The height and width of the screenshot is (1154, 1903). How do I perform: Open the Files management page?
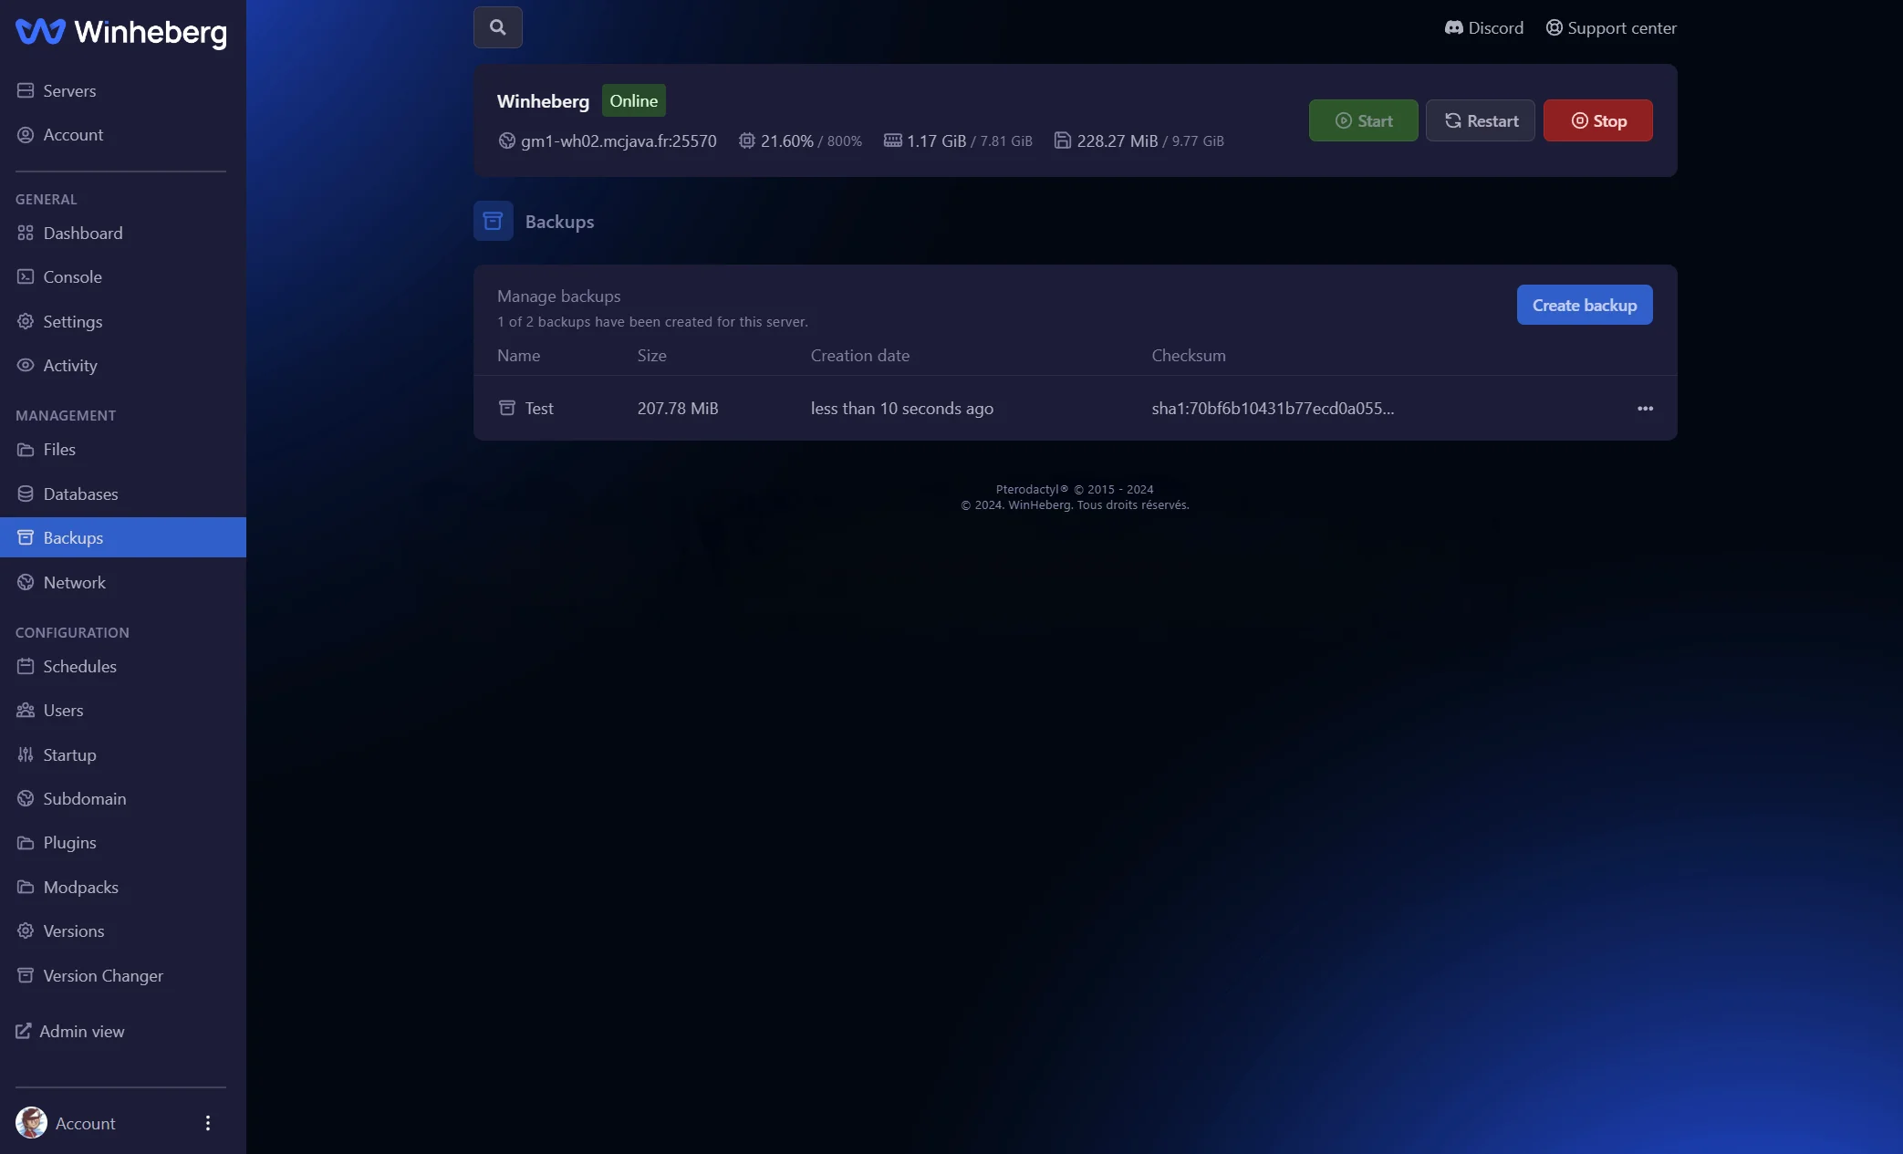[x=59, y=449]
